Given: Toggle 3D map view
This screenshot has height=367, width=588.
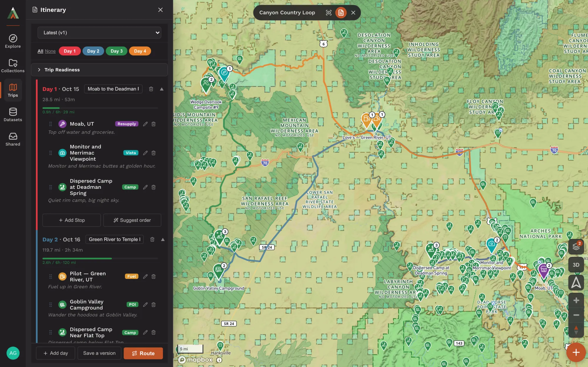Looking at the screenshot, I should click(x=576, y=265).
